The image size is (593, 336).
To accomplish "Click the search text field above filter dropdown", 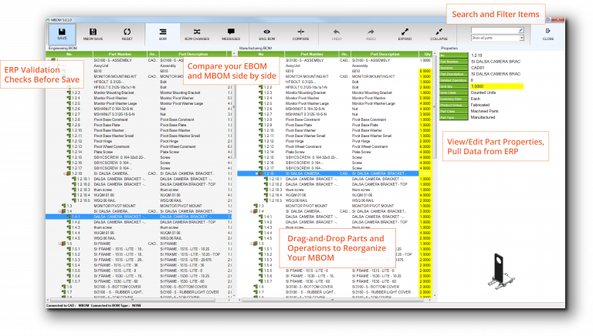I will [495, 30].
